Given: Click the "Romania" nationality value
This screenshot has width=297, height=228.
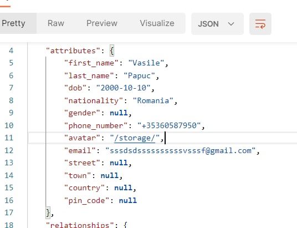Looking at the screenshot, I should click(x=153, y=101).
